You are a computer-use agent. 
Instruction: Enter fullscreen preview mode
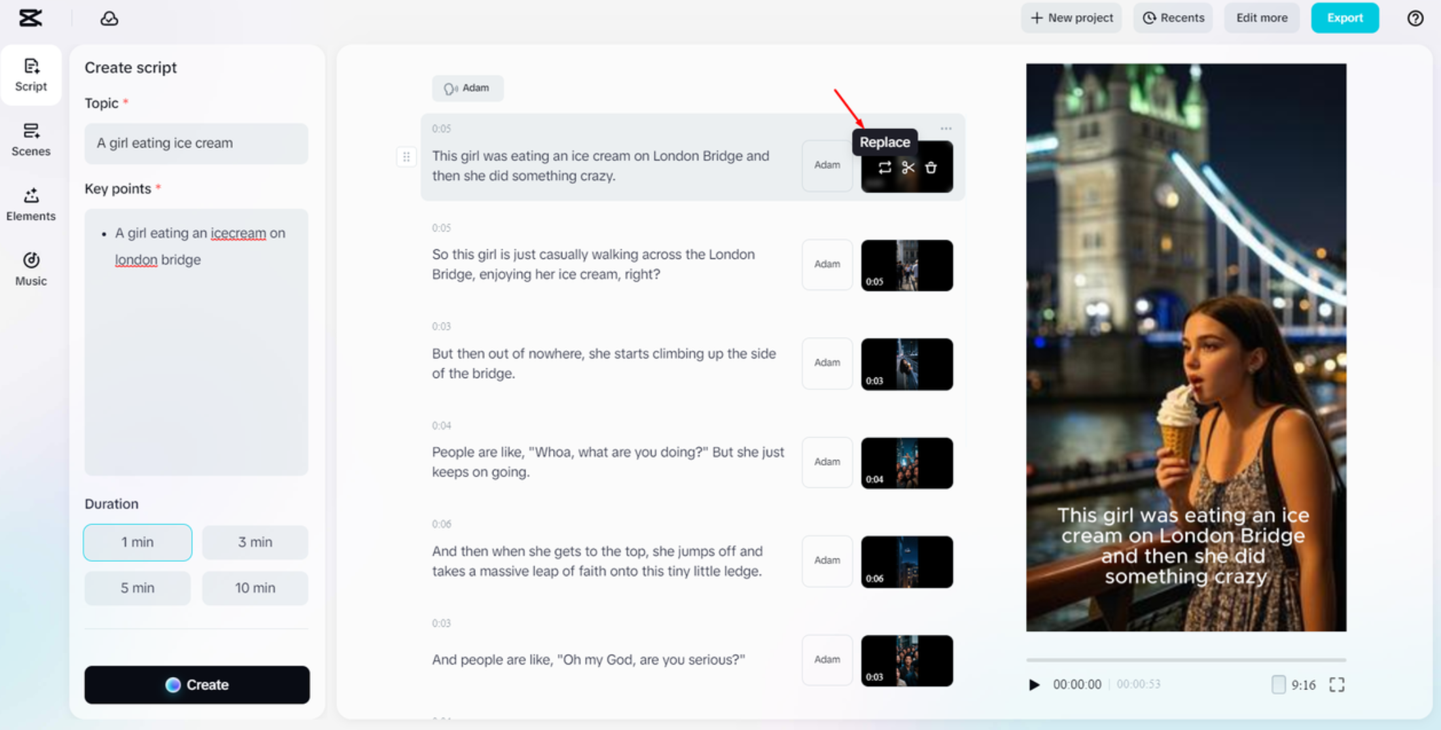(1337, 684)
